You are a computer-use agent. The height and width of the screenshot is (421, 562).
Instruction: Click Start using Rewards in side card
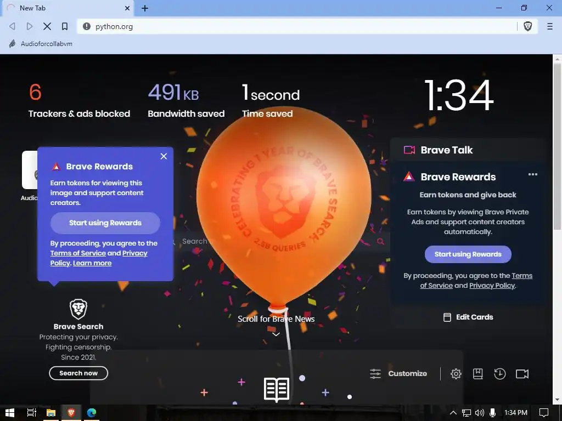468,254
